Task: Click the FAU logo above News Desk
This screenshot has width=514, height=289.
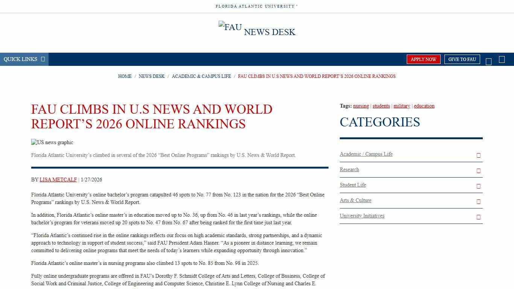Action: 230,27
